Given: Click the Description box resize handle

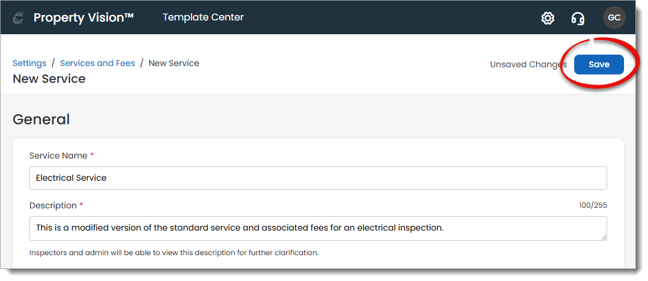Looking at the screenshot, I should point(603,237).
